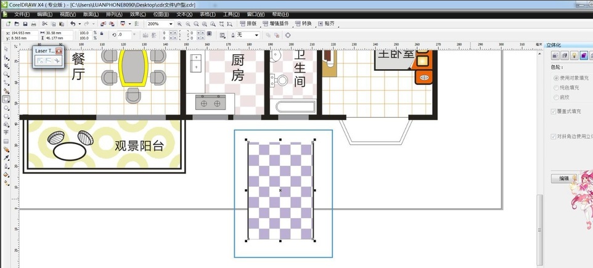Cut the selected object
This screenshot has height=268, width=593.
click(x=44, y=24)
